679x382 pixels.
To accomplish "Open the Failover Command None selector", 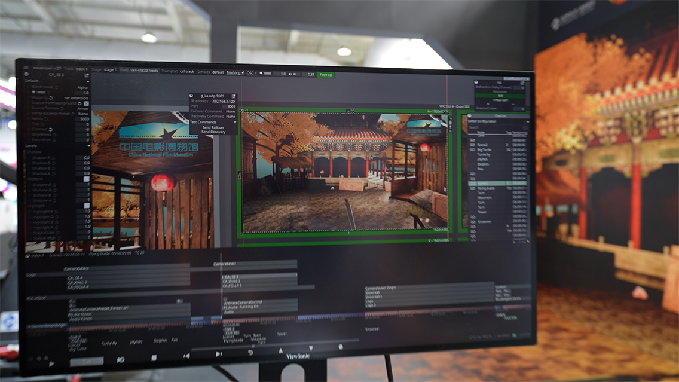I will pos(230,111).
